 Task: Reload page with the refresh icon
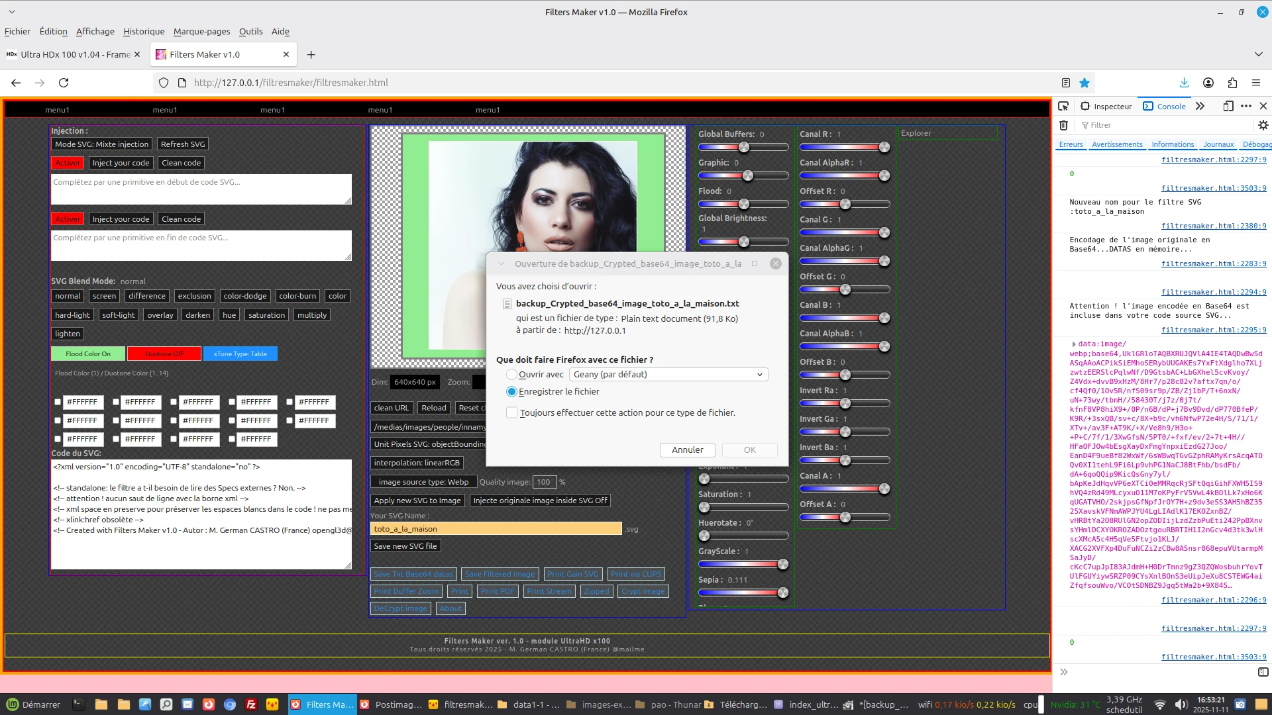[x=64, y=83]
